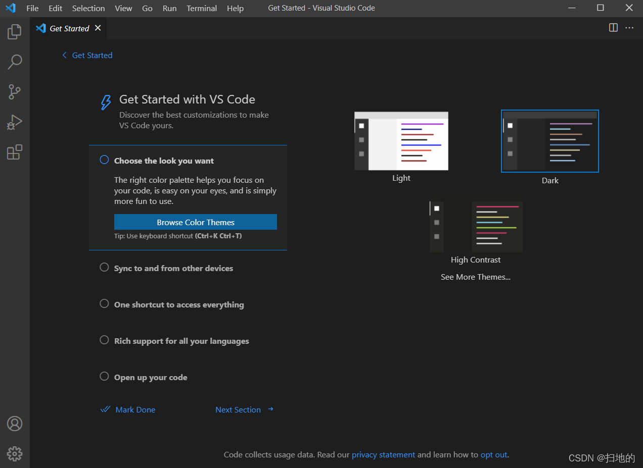The height and width of the screenshot is (468, 643).
Task: Open the privacy statement link
Action: 384,454
